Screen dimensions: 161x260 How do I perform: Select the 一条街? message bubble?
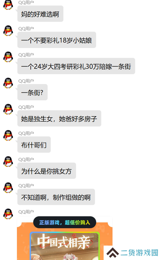32,92
